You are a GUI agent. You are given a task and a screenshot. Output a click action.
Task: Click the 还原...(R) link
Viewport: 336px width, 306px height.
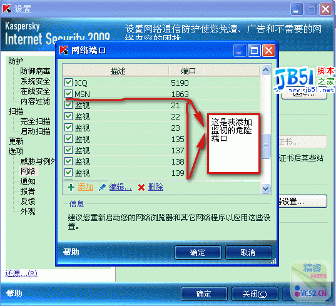21,273
